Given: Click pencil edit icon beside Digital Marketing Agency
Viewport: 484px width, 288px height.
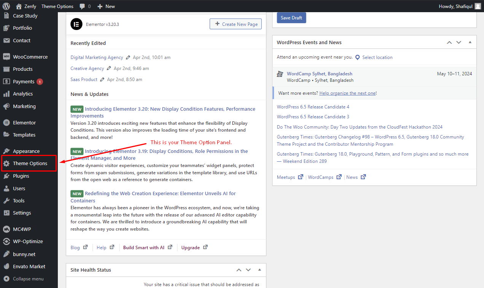Looking at the screenshot, I should click(128, 57).
